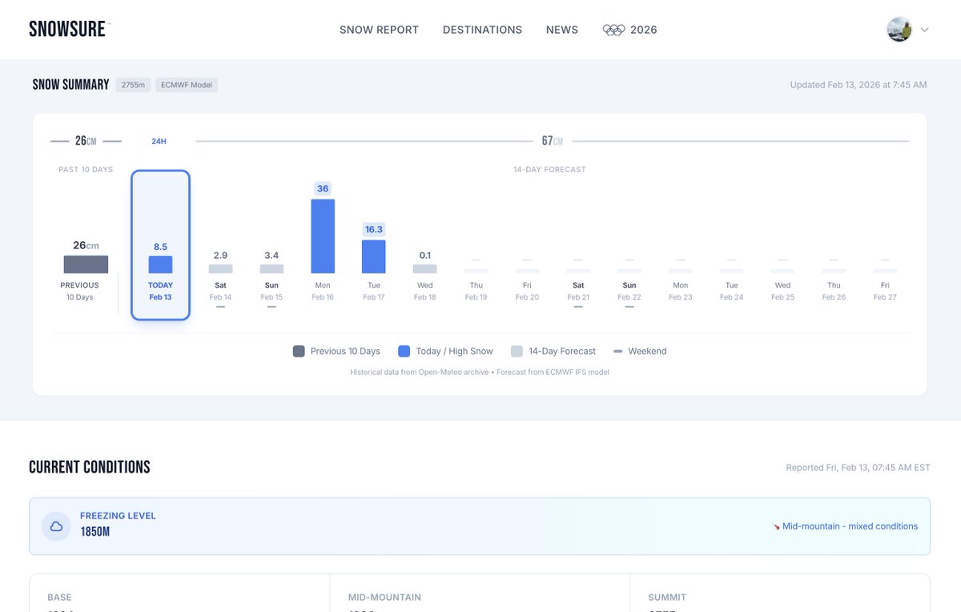Screen dimensions: 961x612
Task: Click the 14-DAY FORECAST label
Action: coord(549,170)
